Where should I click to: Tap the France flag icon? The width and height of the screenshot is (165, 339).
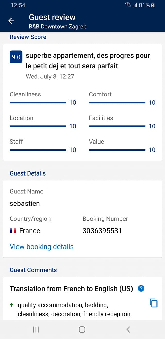click(13, 231)
